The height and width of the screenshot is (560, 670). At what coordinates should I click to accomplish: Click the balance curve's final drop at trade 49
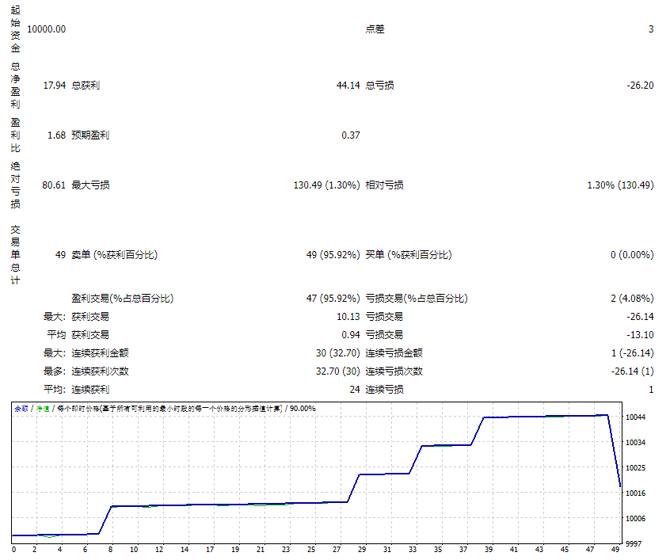615,451
